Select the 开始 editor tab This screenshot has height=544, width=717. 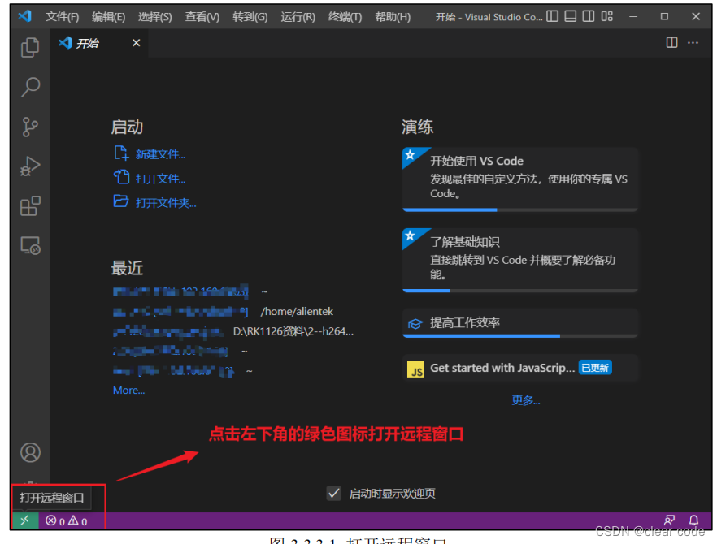tap(87, 43)
